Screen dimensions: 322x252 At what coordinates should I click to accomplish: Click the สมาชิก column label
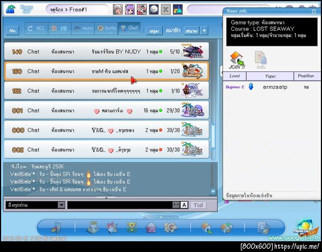click(173, 31)
